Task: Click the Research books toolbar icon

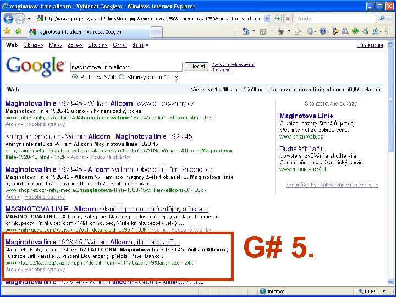Action: [x=345, y=31]
